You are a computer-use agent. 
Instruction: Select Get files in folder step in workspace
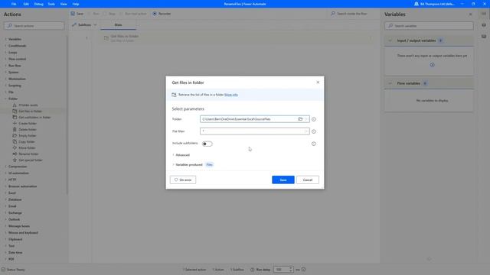click(237, 38)
